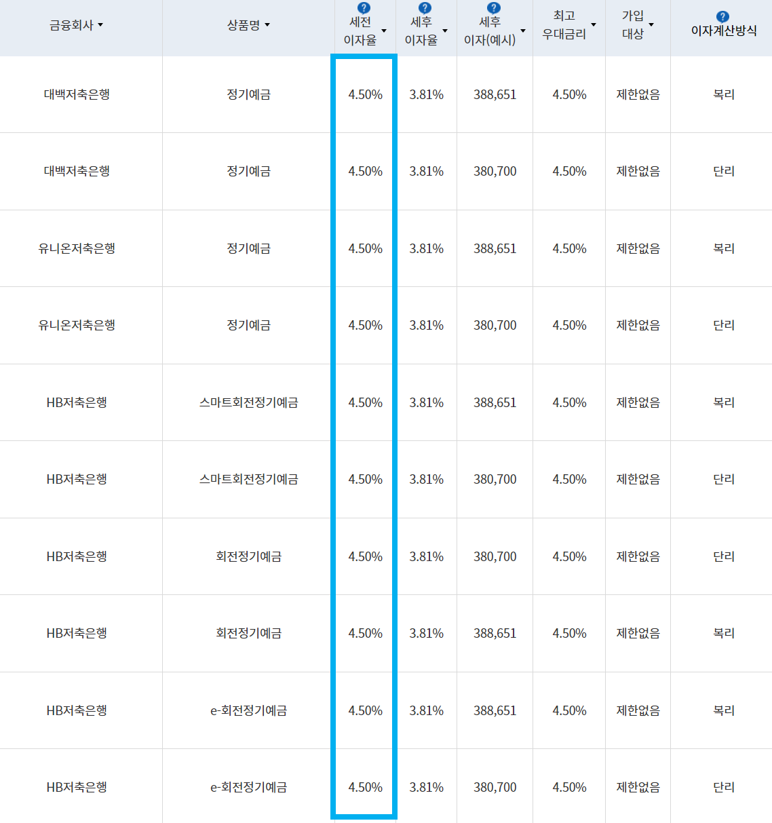This screenshot has height=823, width=772.
Task: Click 단리 in HB저축은행 e-회전정기예금 row
Action: coord(724,787)
